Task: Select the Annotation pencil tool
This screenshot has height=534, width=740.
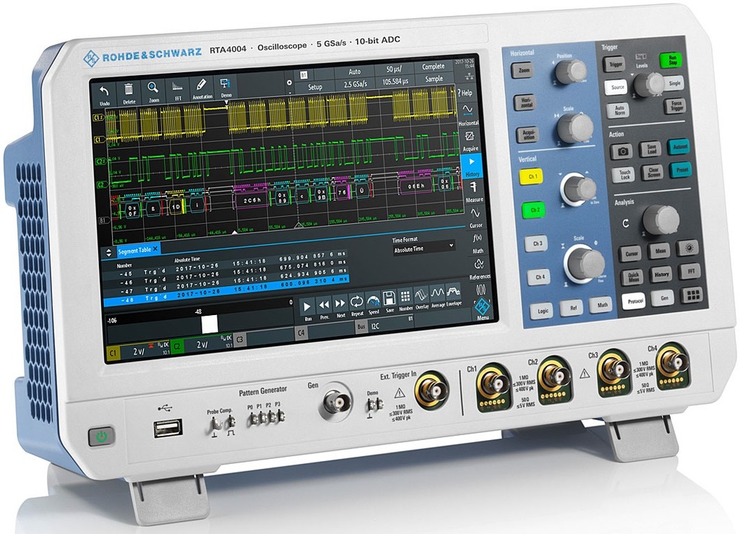Action: tap(202, 87)
